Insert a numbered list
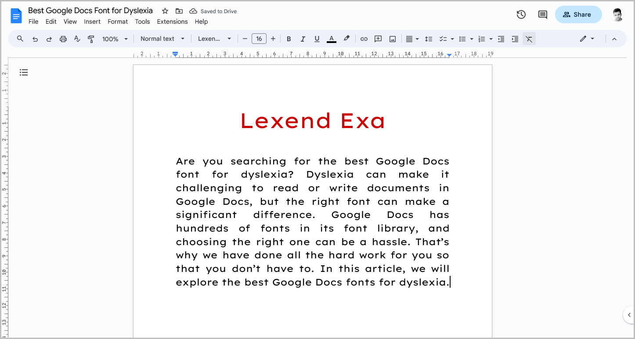635x339 pixels. point(482,39)
